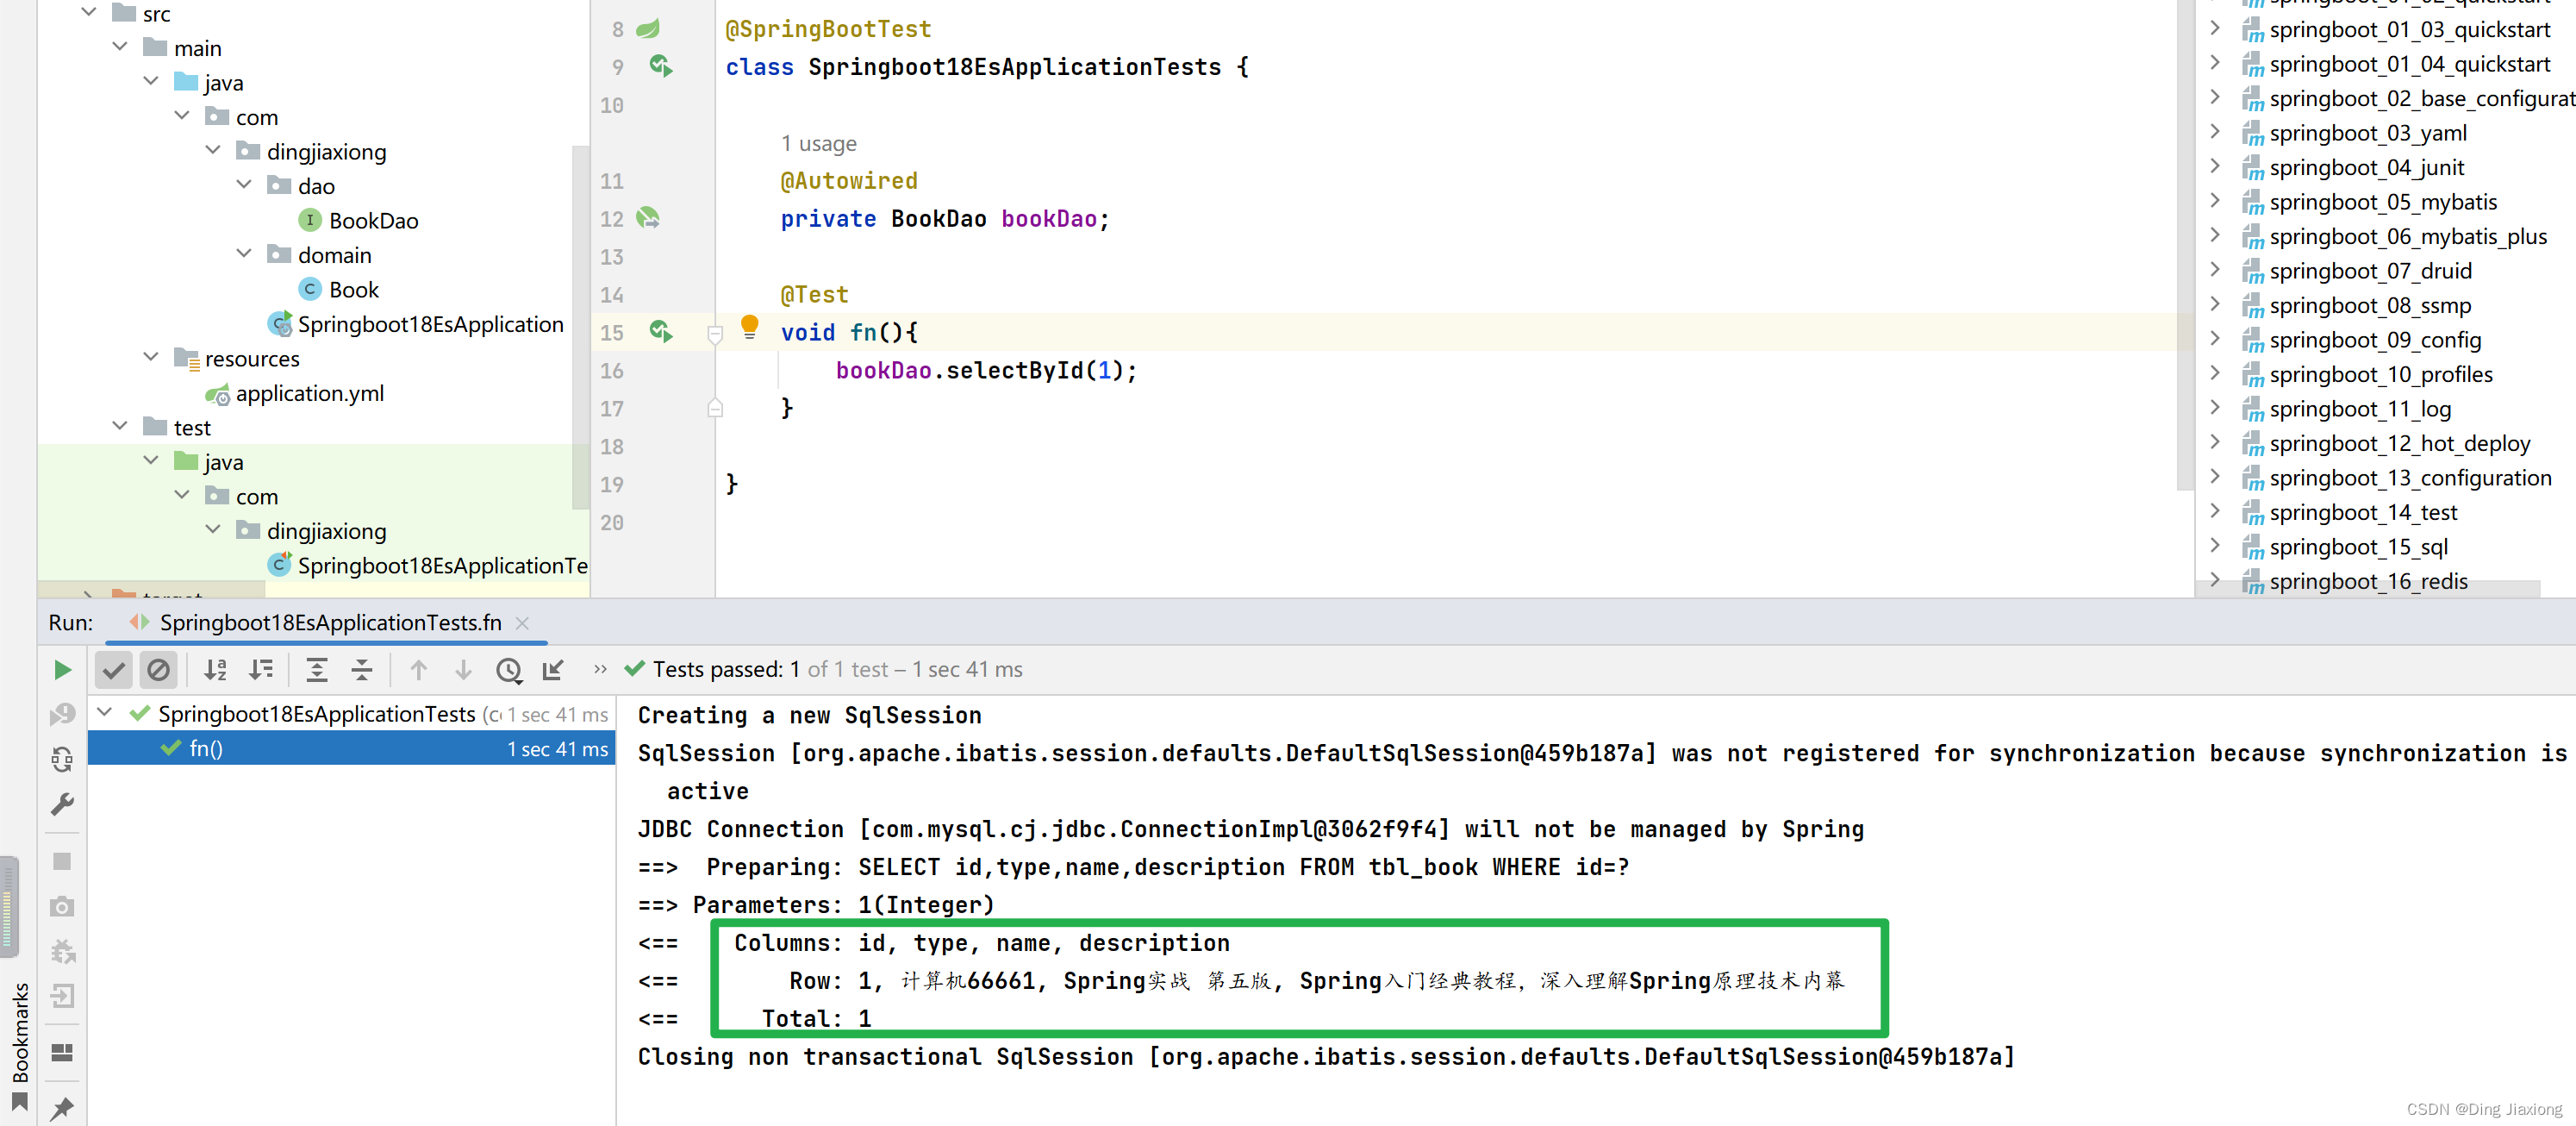Image resolution: width=2576 pixels, height=1126 pixels.
Task: Toggle auto-test rerun icon
Action: pyautogui.click(x=62, y=759)
